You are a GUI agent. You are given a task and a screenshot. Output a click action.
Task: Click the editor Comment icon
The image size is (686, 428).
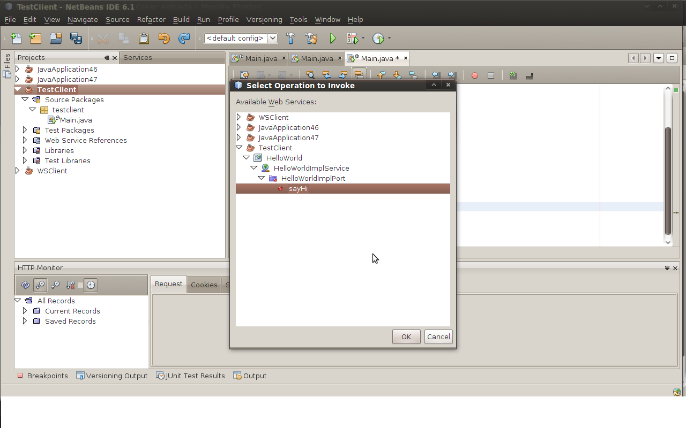513,75
